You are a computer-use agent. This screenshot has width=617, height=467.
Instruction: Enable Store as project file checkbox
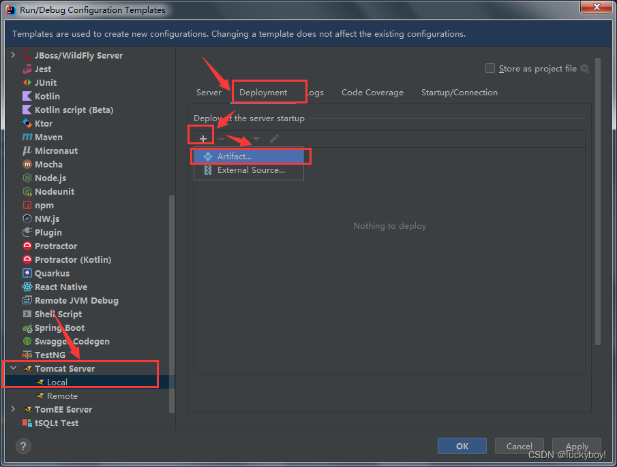(x=490, y=68)
